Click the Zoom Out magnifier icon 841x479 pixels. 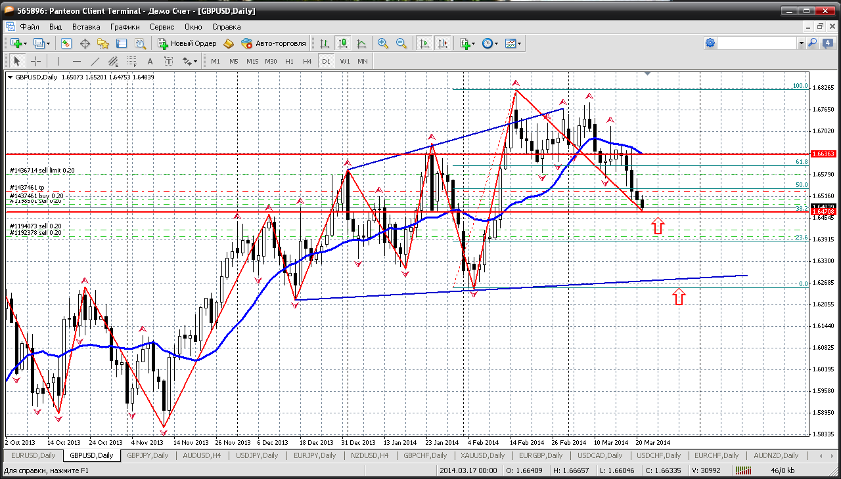click(x=401, y=43)
